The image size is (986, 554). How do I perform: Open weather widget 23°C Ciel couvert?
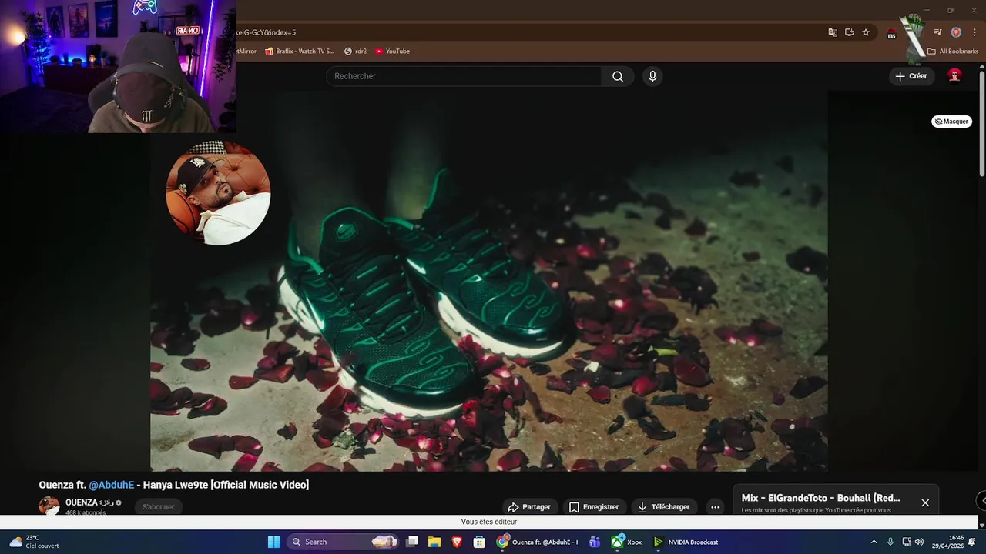[x=35, y=542]
